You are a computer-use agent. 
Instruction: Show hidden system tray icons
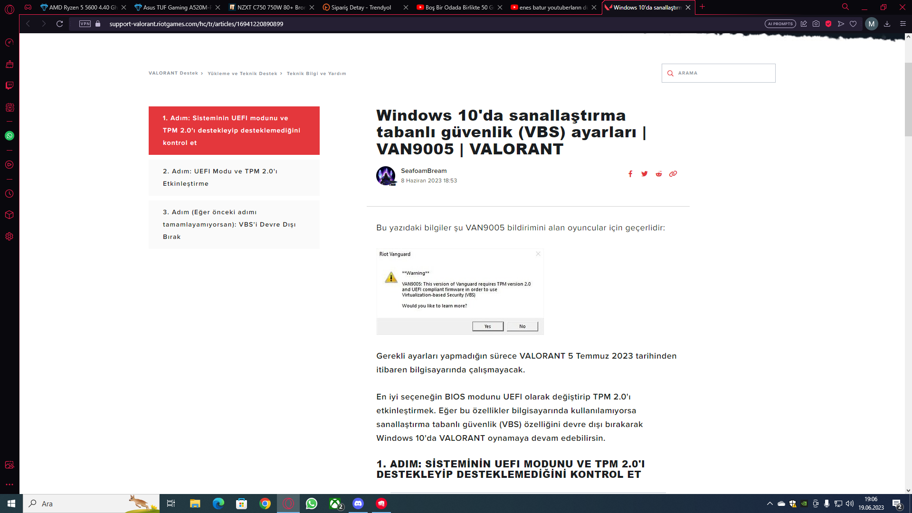769,503
